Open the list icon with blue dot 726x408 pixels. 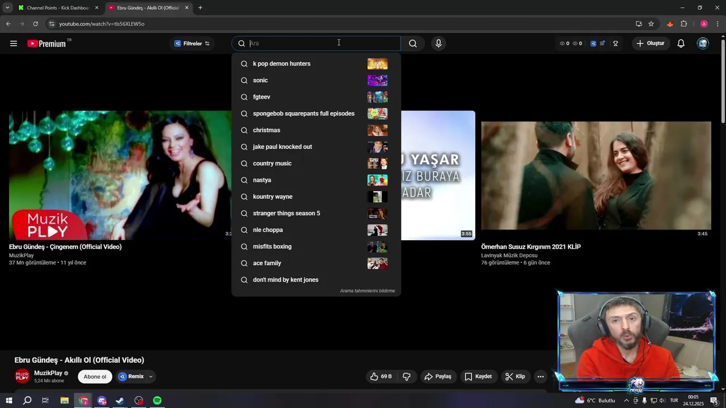[602, 44]
